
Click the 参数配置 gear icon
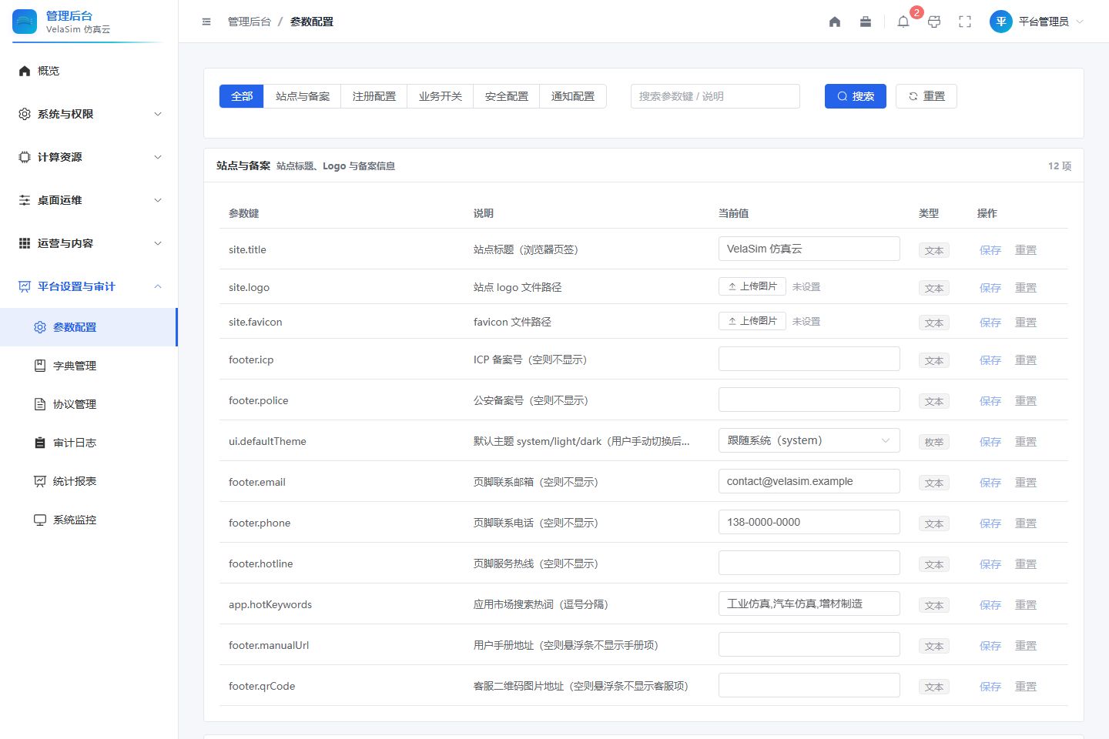40,327
